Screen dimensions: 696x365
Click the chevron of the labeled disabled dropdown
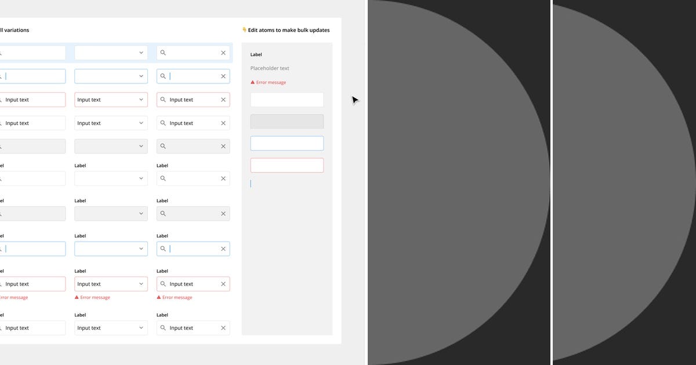click(141, 214)
